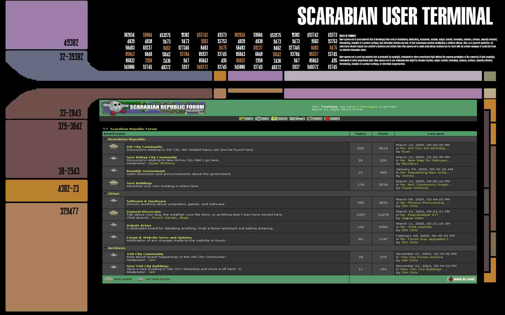Open the 'Yeti City Forum Archive' last post
The width and height of the screenshot is (505, 315).
(x=421, y=257)
